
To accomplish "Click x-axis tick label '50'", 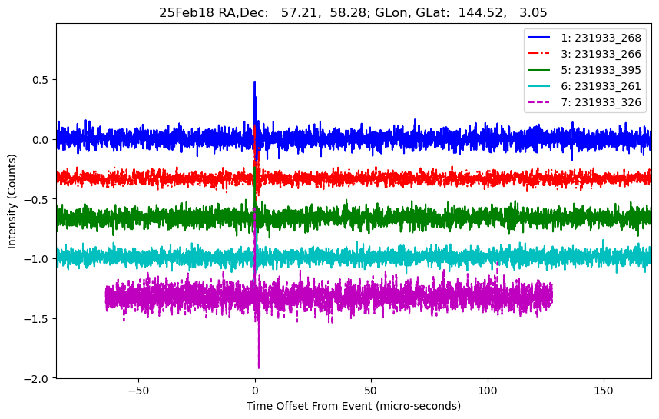I will pos(371,391).
